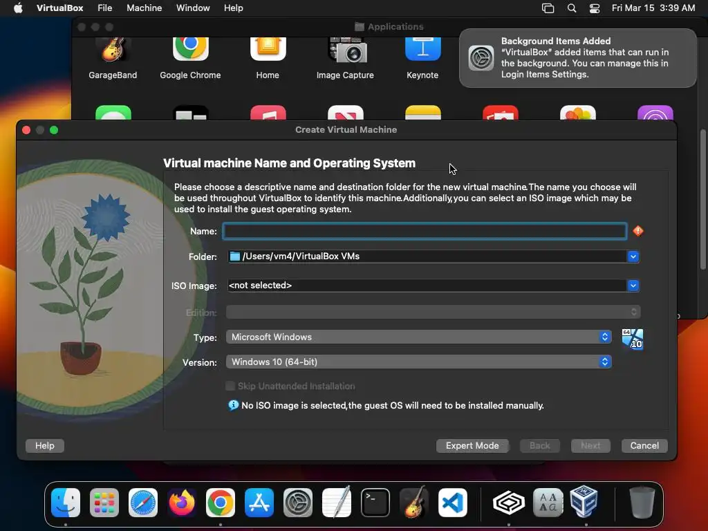
Task: Expand the ISO Image dropdown
Action: [x=633, y=286]
